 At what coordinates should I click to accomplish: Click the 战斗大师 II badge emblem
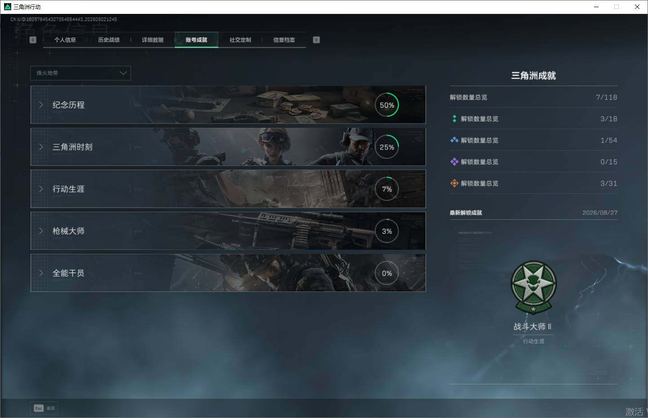tap(533, 287)
